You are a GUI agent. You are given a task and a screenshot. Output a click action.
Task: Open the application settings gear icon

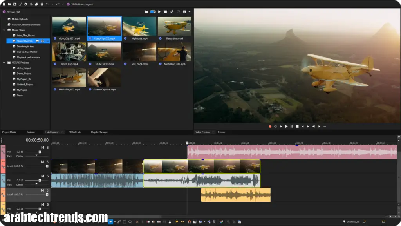click(26, 4)
